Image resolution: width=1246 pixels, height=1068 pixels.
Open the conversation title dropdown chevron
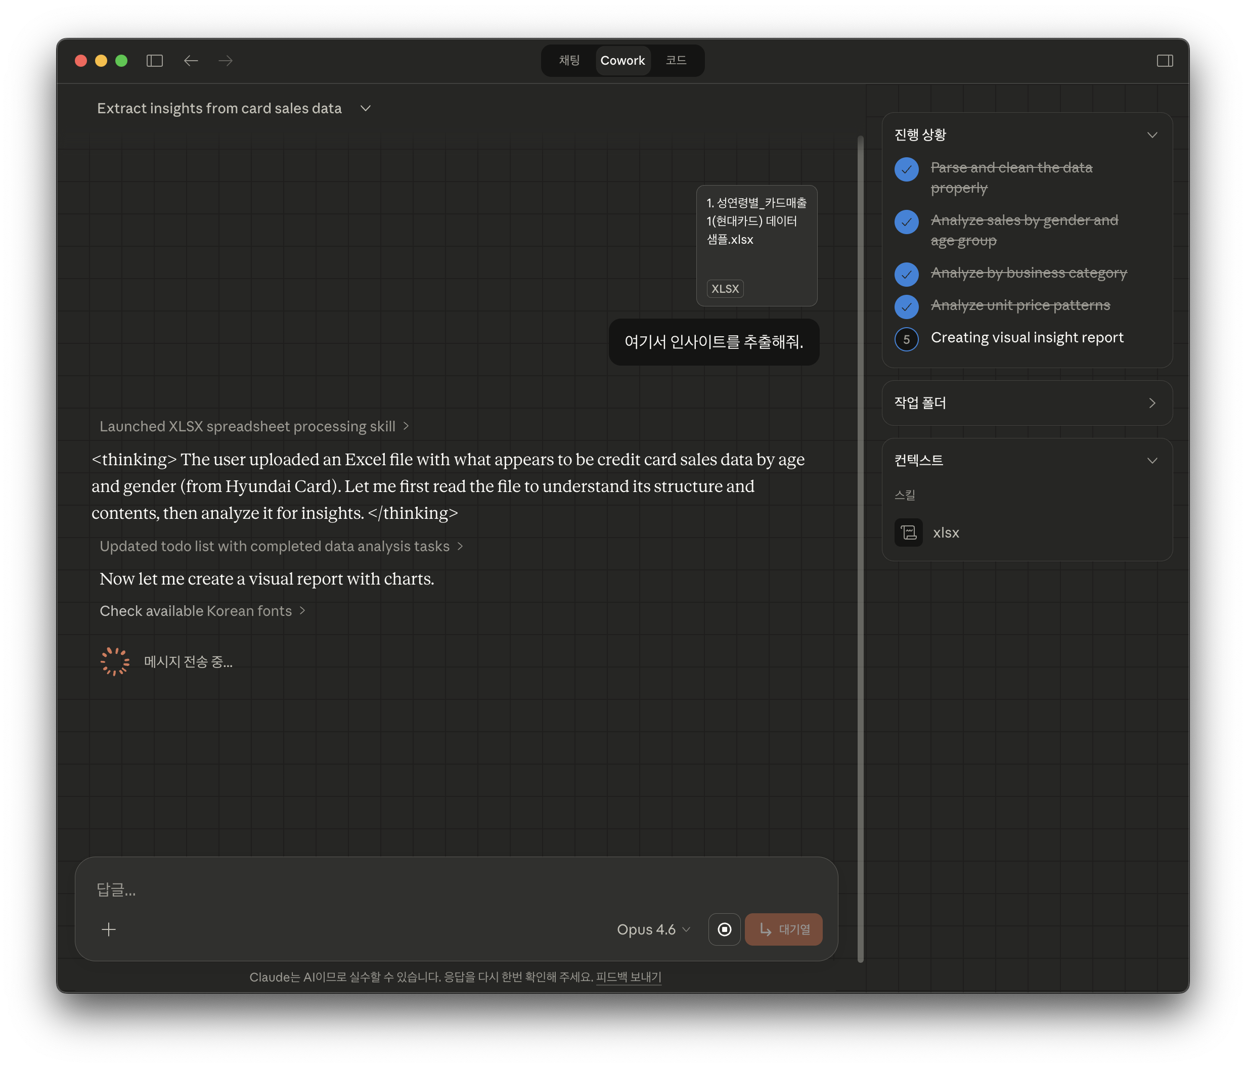(x=365, y=108)
